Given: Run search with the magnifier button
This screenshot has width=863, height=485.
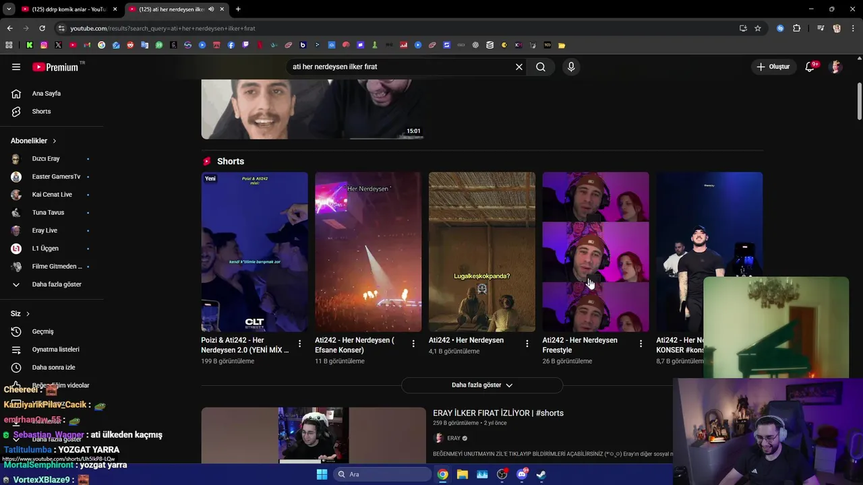Looking at the screenshot, I should pos(541,67).
